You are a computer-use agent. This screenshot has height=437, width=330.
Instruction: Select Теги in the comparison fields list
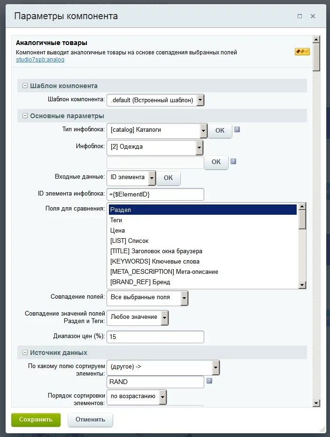point(116,220)
